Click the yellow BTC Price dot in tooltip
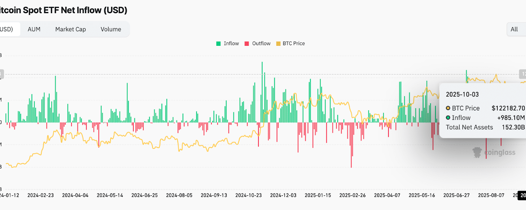Screen dimensions: 526x210 click(x=448, y=108)
